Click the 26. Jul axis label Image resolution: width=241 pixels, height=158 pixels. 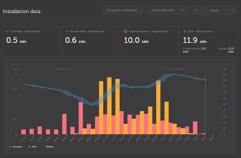(x=23, y=139)
